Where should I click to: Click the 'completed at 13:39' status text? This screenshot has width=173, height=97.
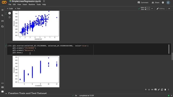pyautogui.click(x=86, y=96)
